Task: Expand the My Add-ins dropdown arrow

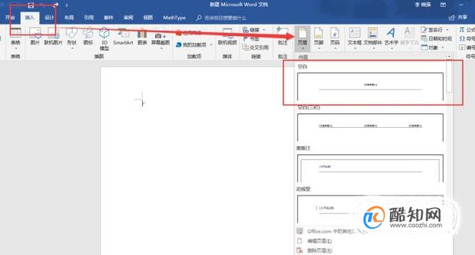Action: [211, 44]
